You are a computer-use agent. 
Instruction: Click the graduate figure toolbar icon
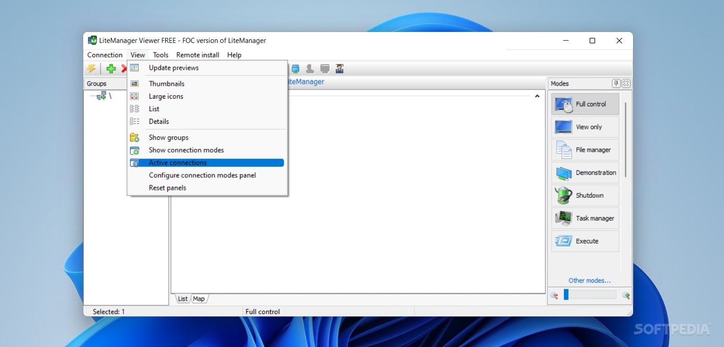[340, 69]
